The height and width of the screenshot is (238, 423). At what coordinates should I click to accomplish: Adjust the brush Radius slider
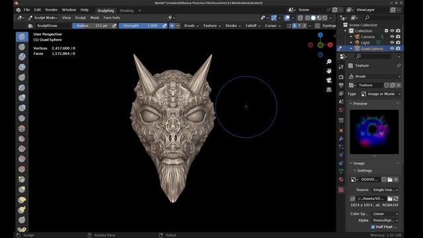92,26
